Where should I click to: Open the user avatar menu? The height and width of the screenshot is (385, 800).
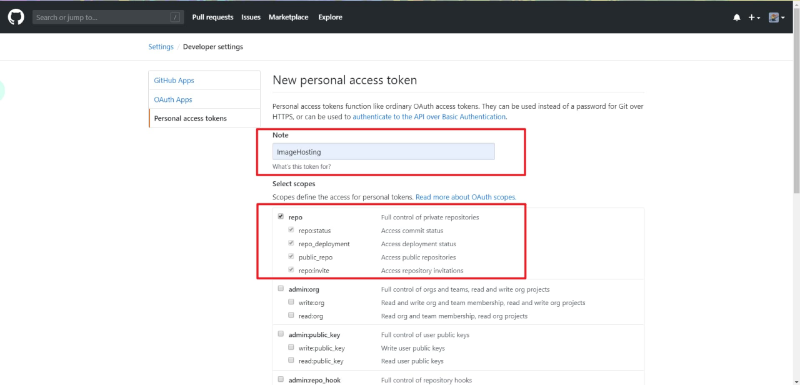pyautogui.click(x=777, y=17)
